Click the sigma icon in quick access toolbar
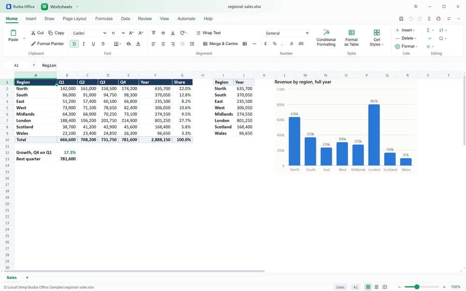 429,19
